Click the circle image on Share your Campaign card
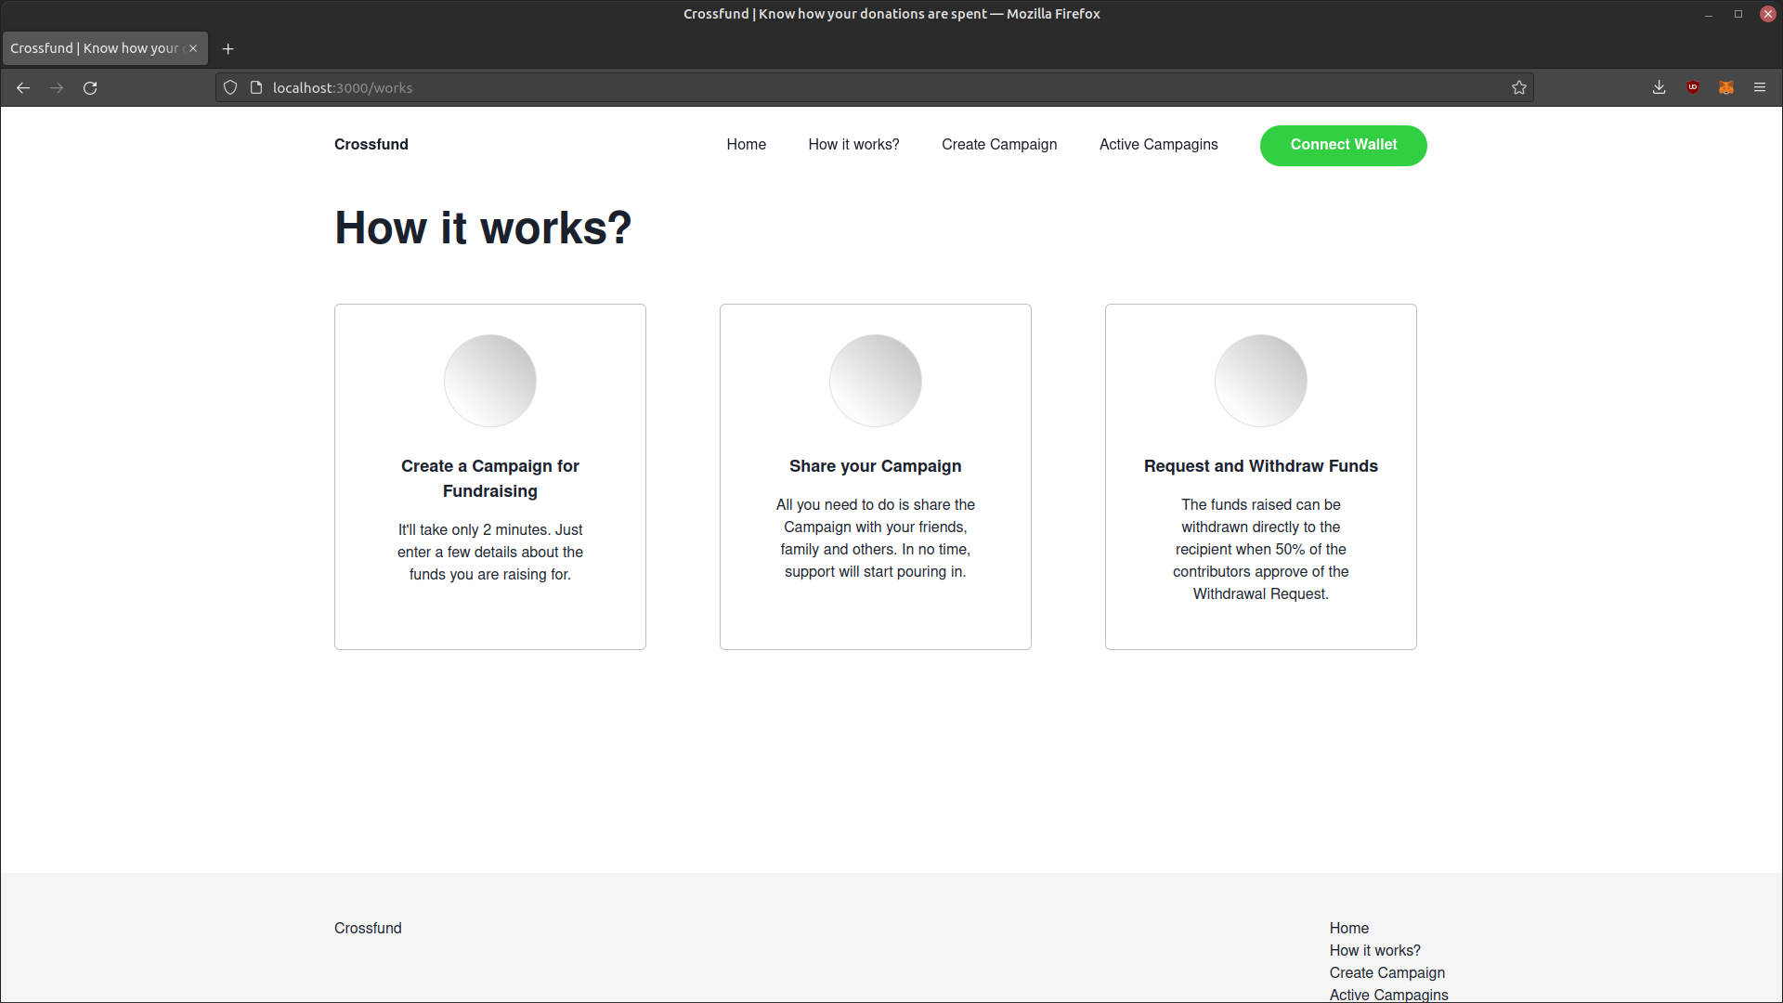This screenshot has width=1783, height=1003. coord(876,381)
